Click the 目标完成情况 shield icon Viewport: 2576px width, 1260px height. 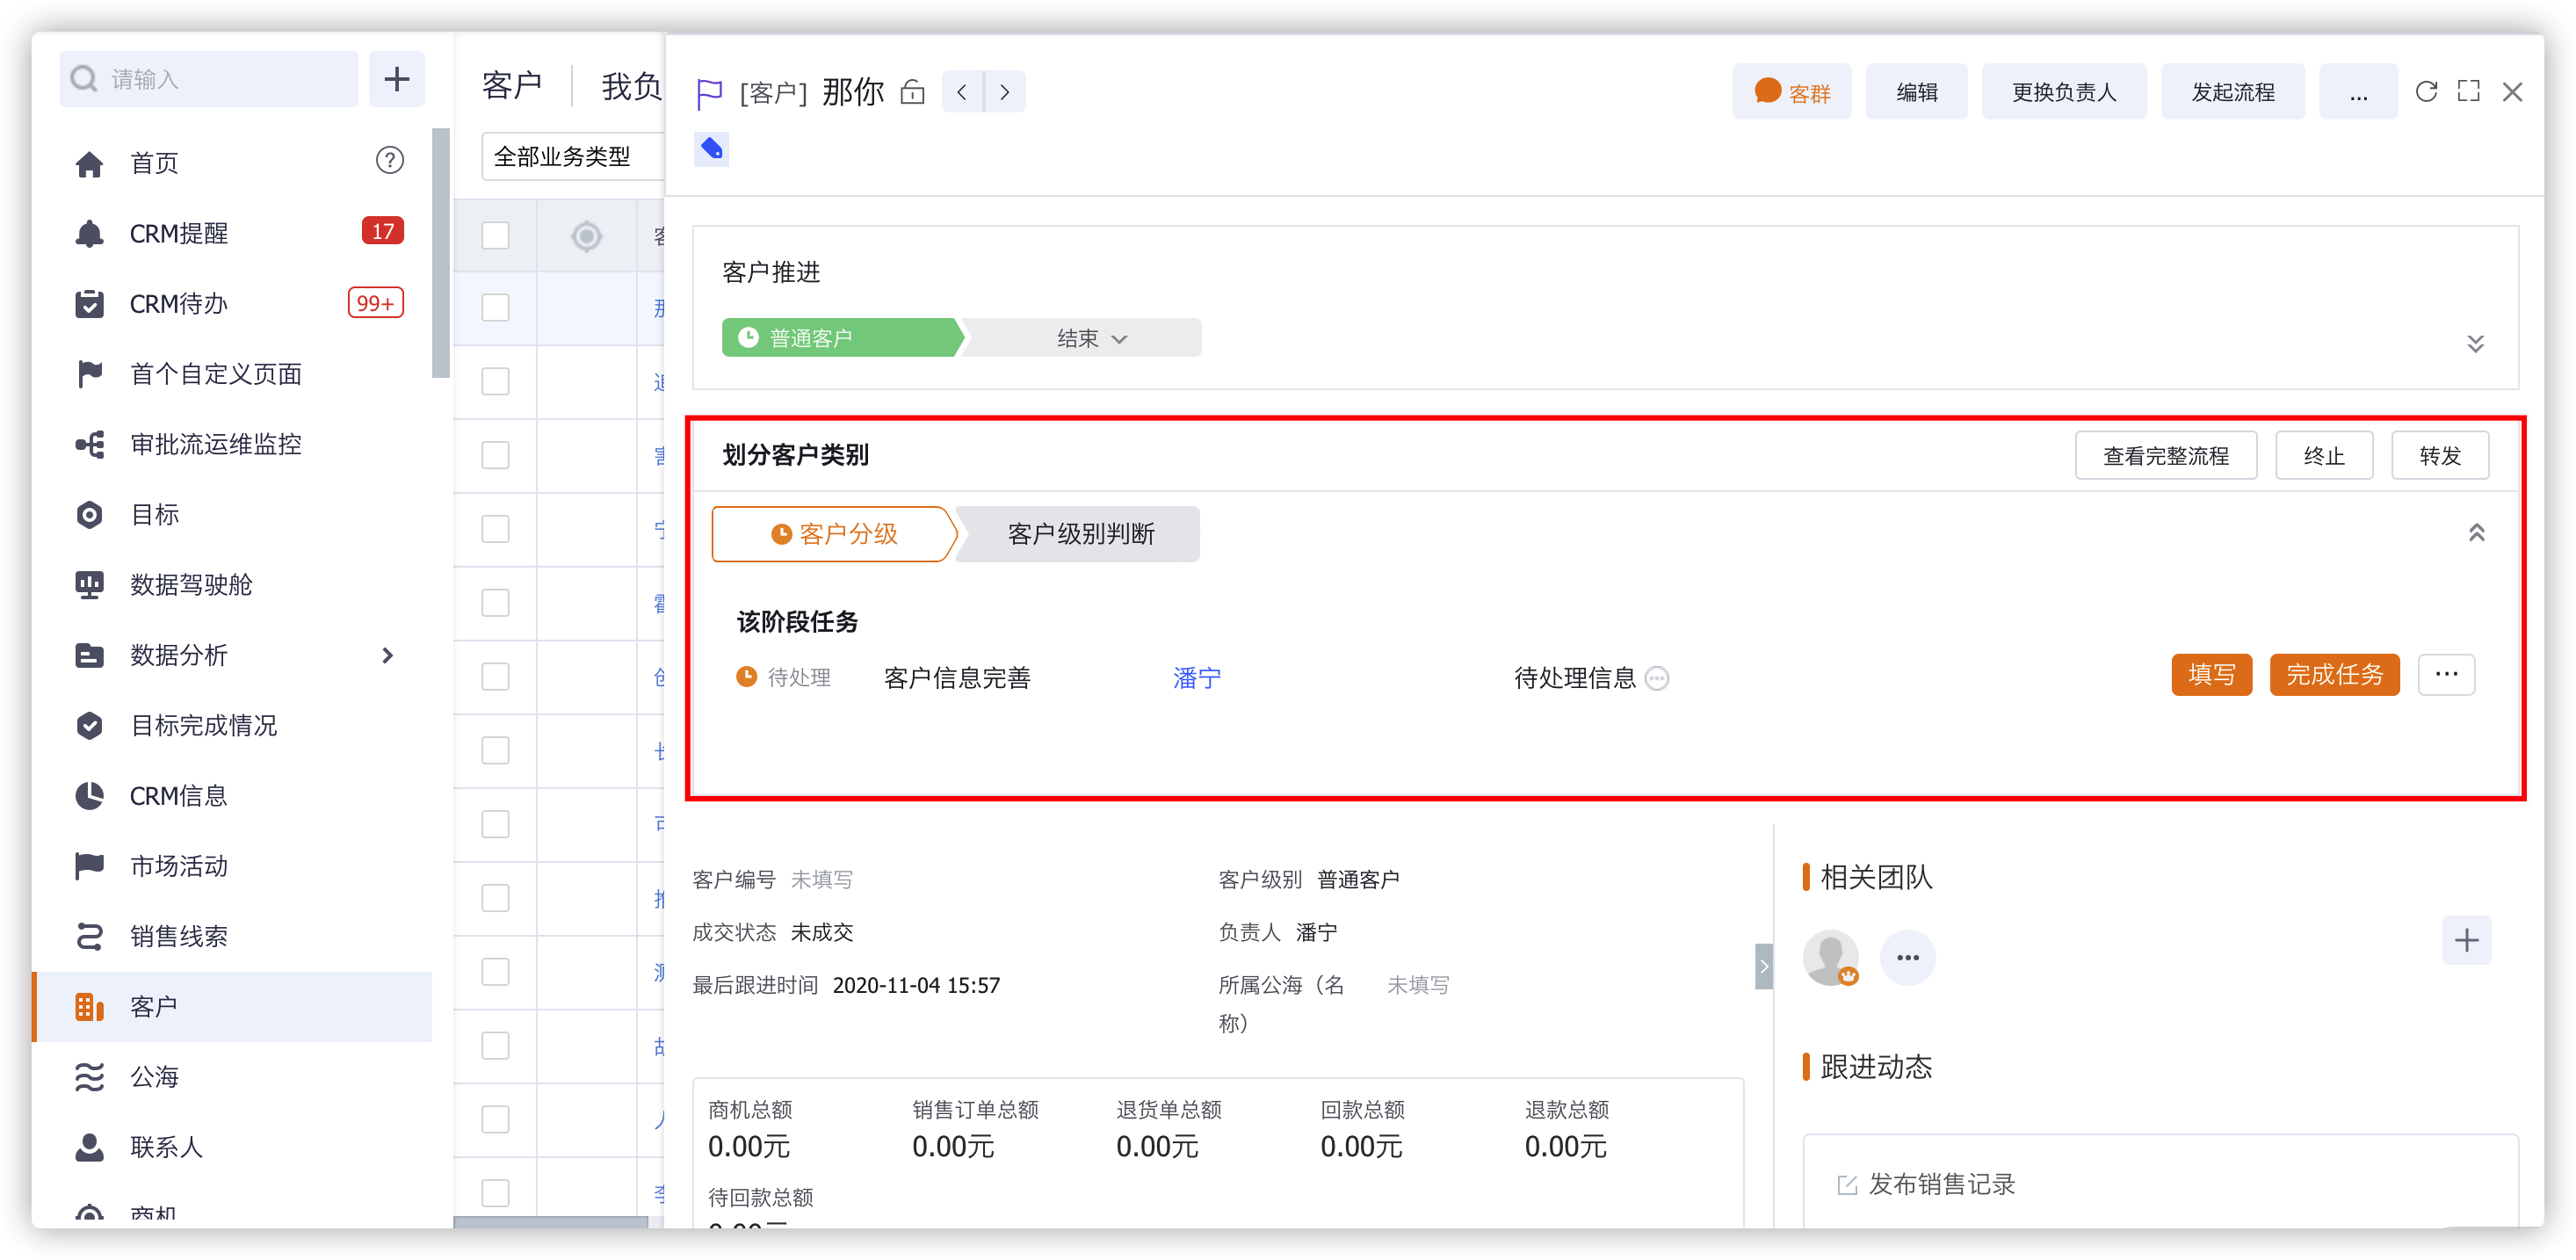click(89, 725)
